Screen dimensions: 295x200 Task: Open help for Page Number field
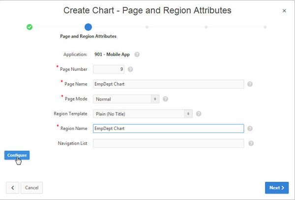[130, 69]
